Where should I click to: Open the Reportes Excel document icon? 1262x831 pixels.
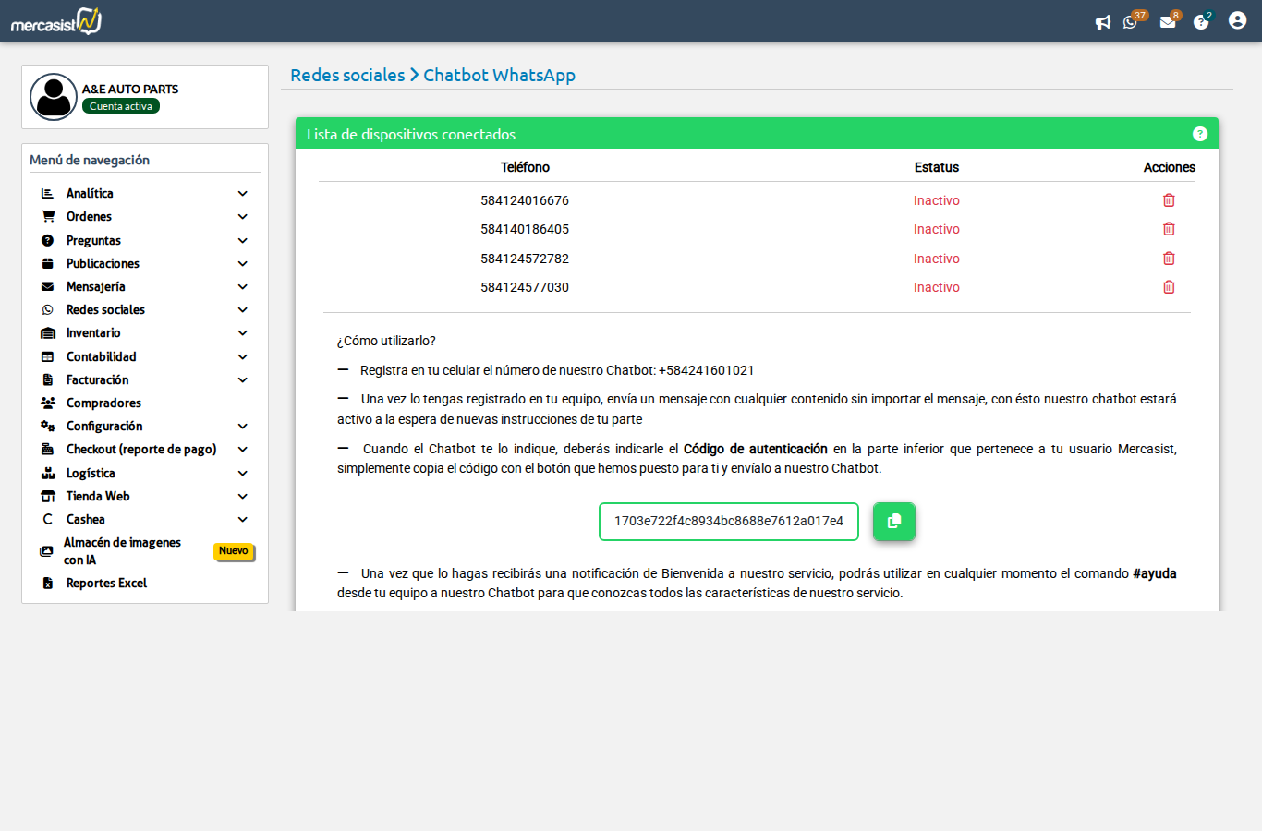click(x=47, y=583)
